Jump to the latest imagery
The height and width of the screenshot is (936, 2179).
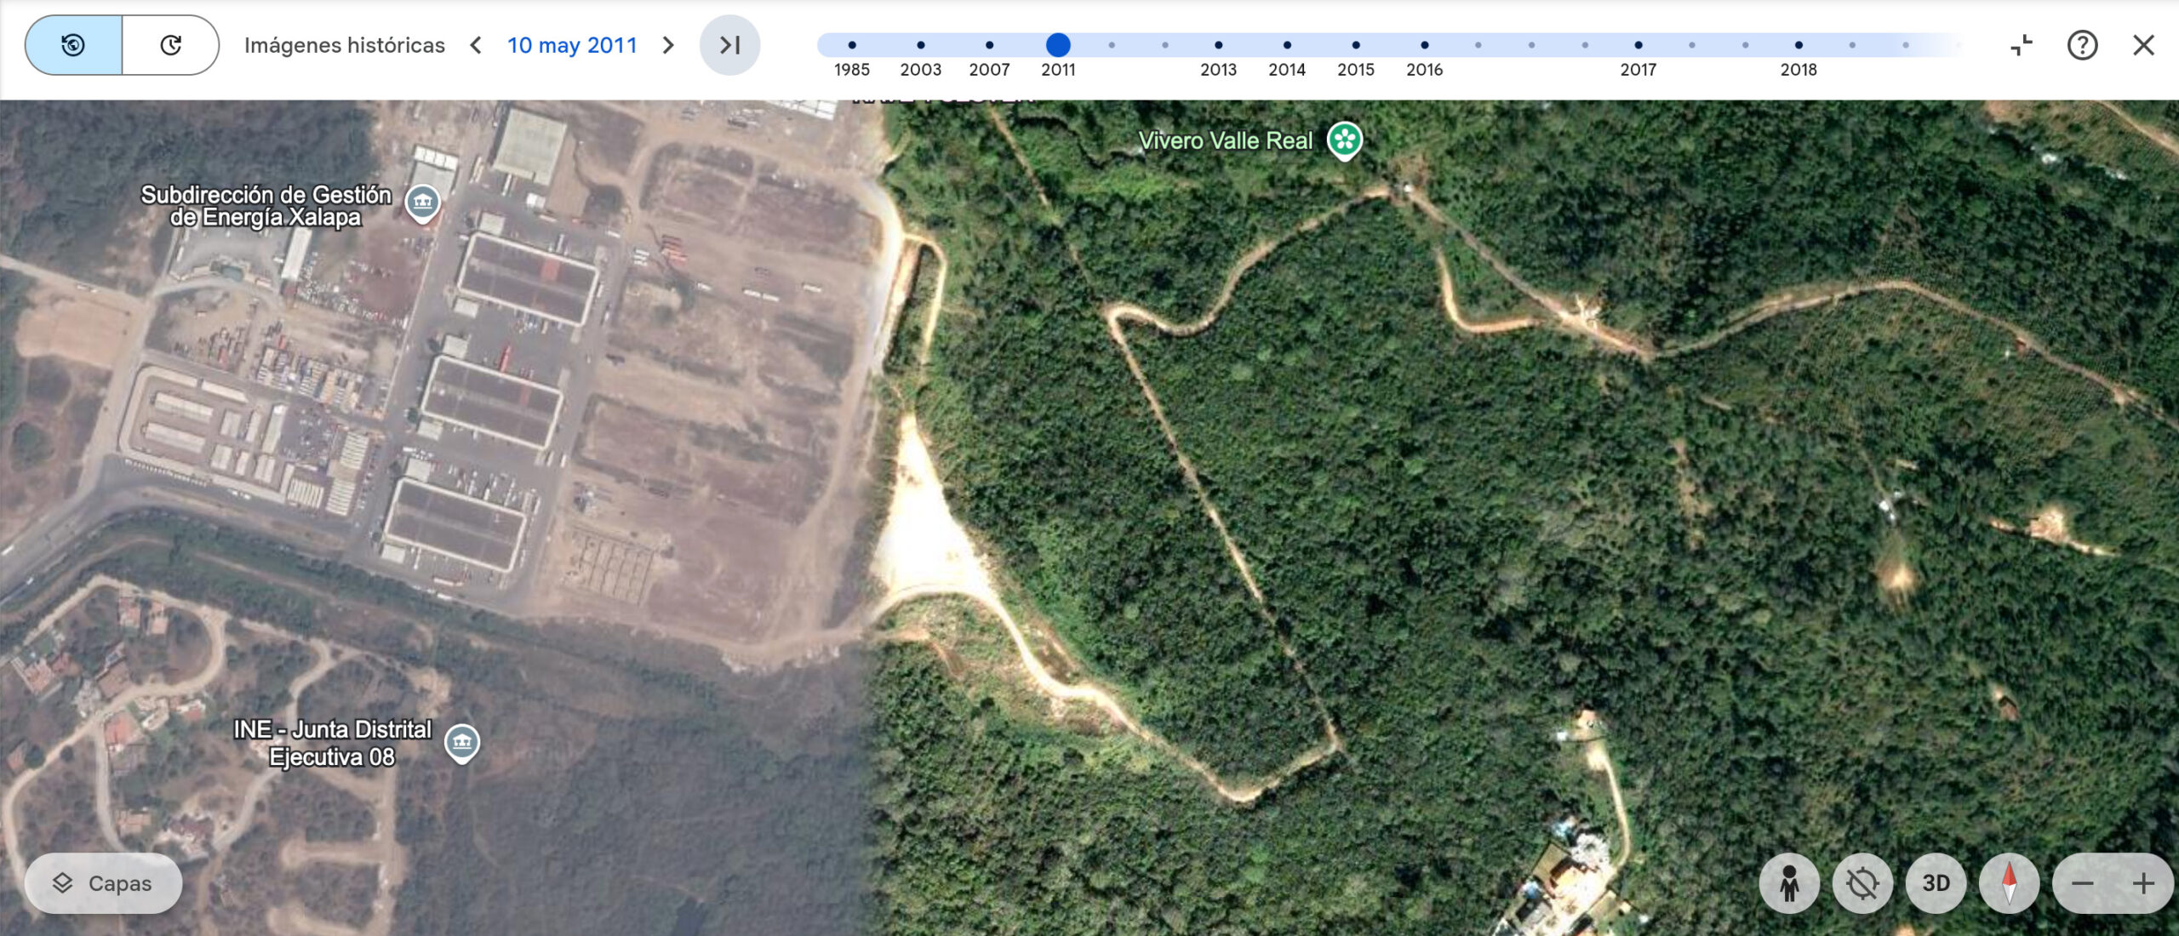click(729, 45)
